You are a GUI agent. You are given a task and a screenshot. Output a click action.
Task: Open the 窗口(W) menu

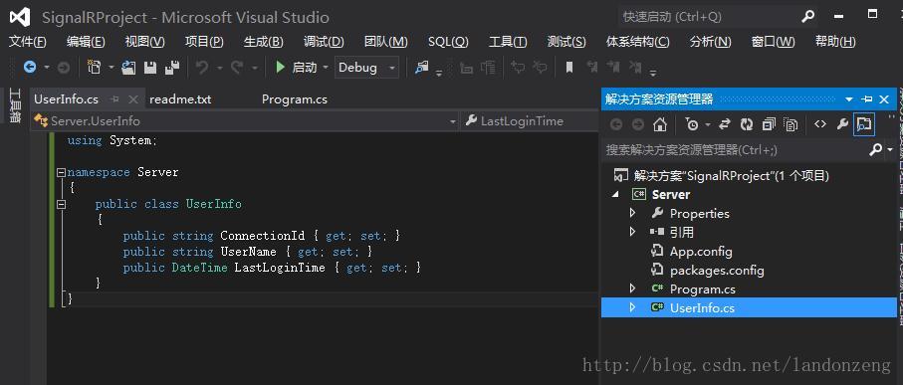(773, 42)
